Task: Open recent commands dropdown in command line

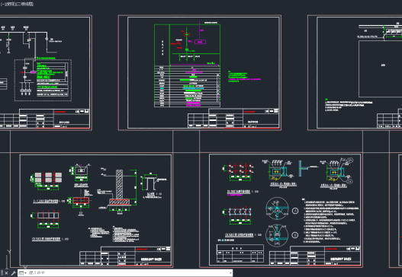Action: pos(23,273)
